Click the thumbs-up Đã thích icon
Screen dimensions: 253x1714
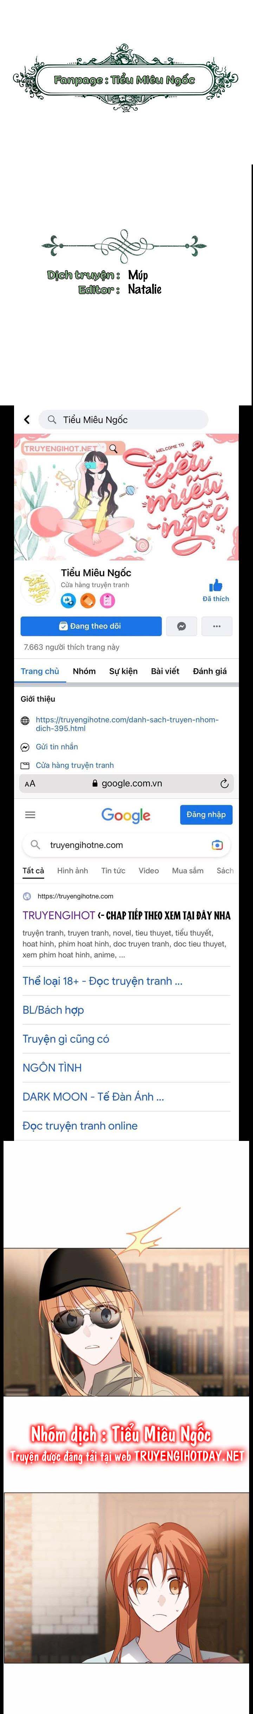pos(216,585)
